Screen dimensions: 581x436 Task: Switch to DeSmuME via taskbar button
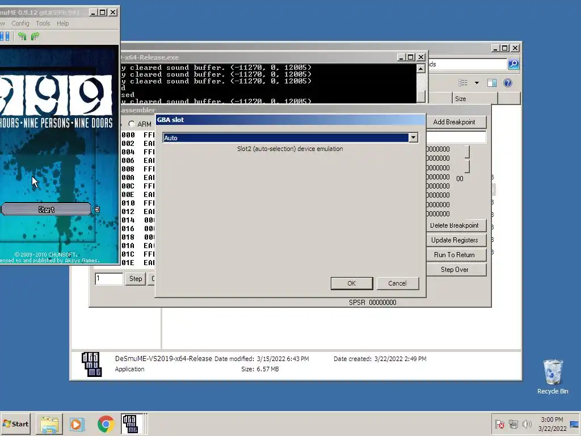[133, 424]
